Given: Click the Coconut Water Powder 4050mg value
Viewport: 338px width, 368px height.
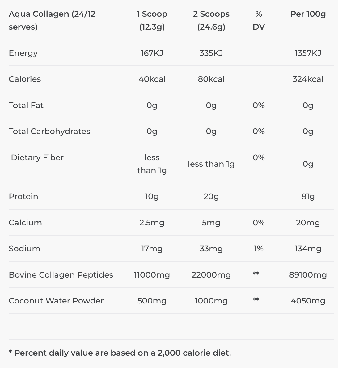Looking at the screenshot, I should (x=308, y=301).
